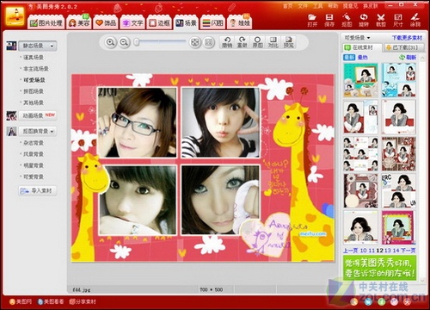The image size is (430, 310).
Task: Rotate the image with the 旋转 icon
Action: click(x=364, y=20)
